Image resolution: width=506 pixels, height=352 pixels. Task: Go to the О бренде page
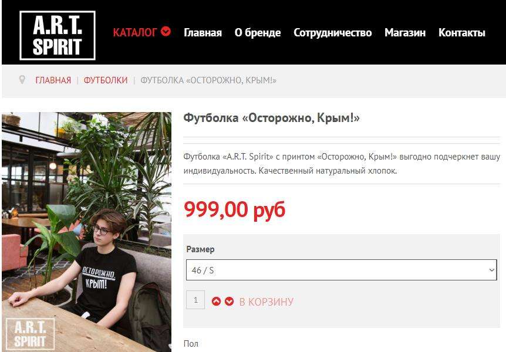point(258,33)
